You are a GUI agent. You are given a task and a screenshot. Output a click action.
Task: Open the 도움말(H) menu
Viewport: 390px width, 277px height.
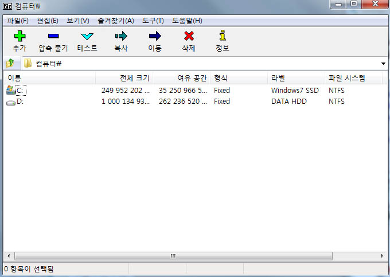click(x=187, y=21)
